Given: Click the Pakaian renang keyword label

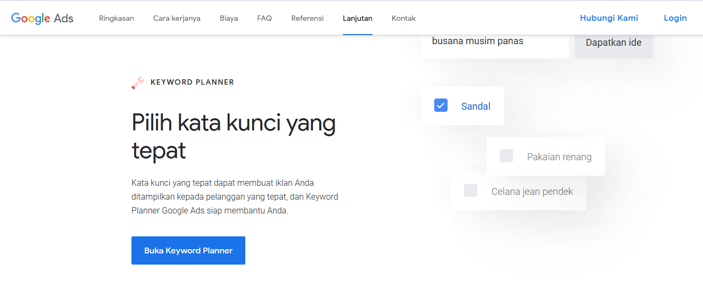Looking at the screenshot, I should coord(559,157).
